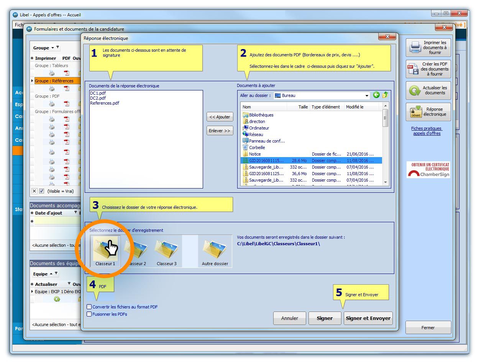Click the file list scrollbar thumb
The image size is (479, 364).
click(385, 118)
